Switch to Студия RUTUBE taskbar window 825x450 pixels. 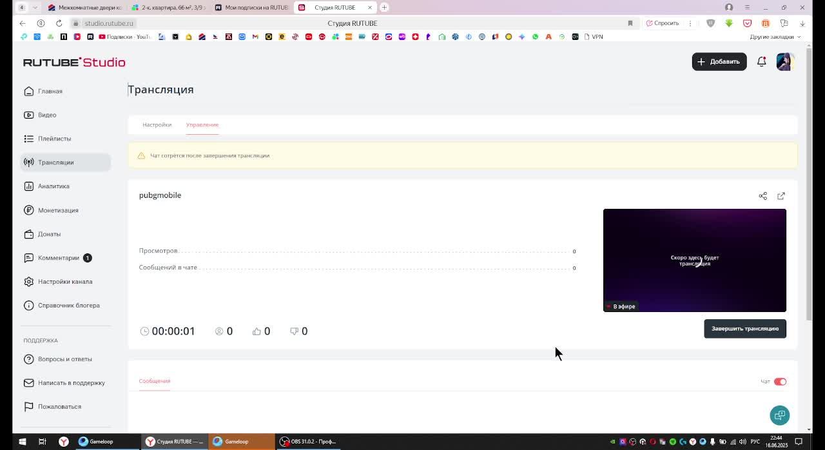pyautogui.click(x=175, y=442)
